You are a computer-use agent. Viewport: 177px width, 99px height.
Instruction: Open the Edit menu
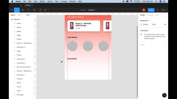(x=30, y=1)
